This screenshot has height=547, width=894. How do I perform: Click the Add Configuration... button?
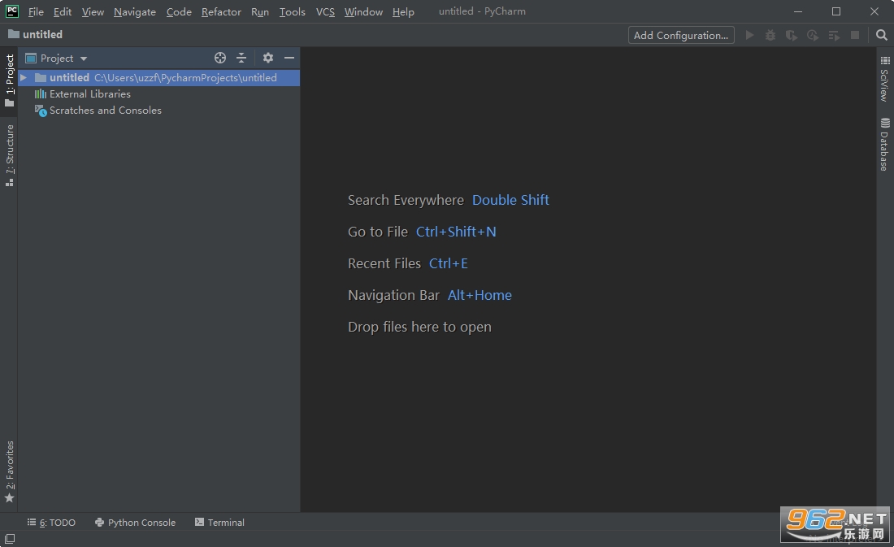[681, 36]
